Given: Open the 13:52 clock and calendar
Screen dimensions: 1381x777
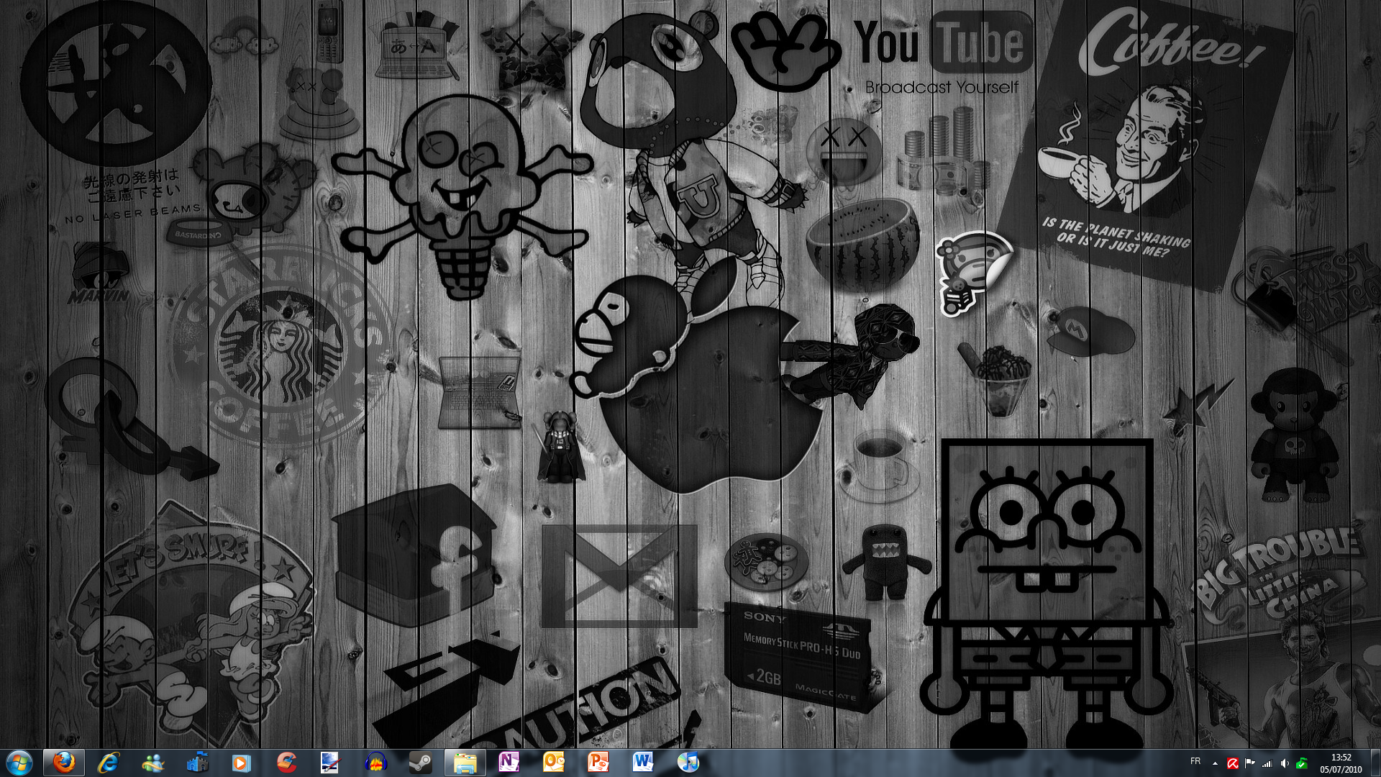Looking at the screenshot, I should 1341,763.
